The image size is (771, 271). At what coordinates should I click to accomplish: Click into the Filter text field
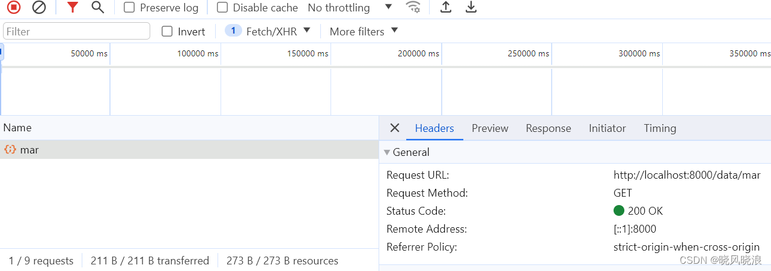(76, 31)
